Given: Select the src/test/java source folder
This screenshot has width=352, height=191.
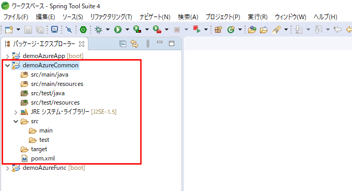Looking at the screenshot, I should point(48,93).
